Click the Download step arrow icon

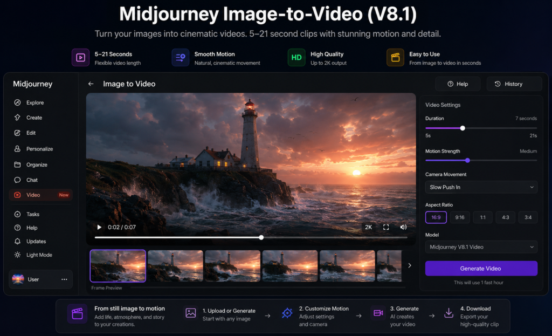point(448,313)
